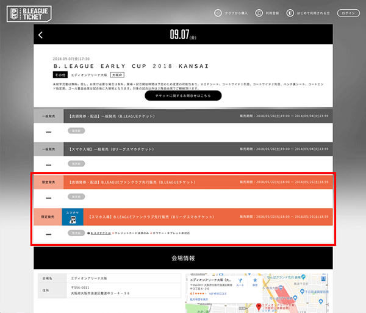This screenshot has width=366, height=313.
Task: Click venue name エディオンアリーナ大阪 in the table
Action: pyautogui.click(x=89, y=278)
